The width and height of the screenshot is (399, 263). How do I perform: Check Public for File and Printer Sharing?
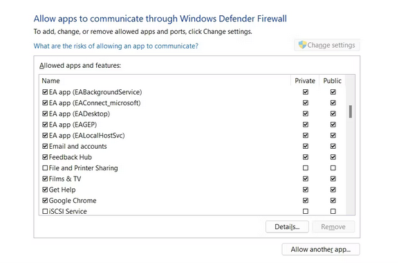pos(333,168)
